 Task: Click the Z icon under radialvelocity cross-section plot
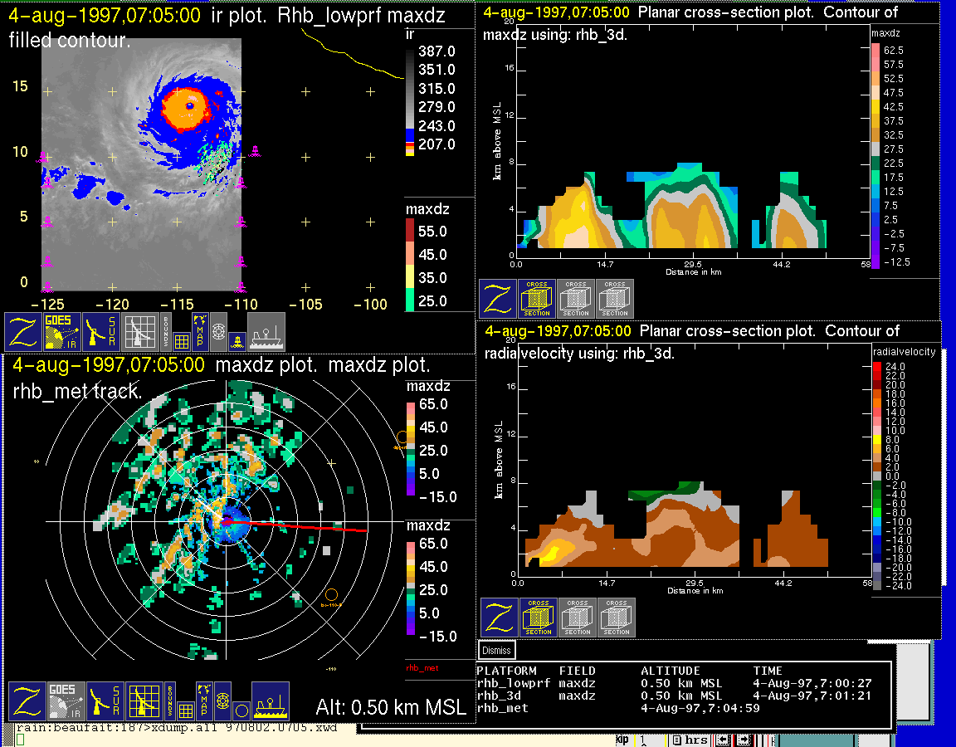(x=499, y=618)
